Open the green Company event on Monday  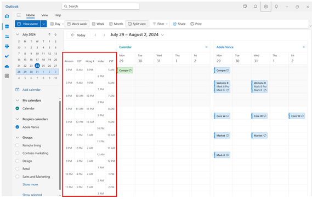click(125, 70)
